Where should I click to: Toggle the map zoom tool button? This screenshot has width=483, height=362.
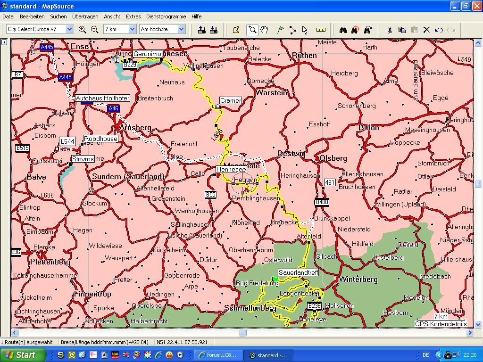[252, 30]
